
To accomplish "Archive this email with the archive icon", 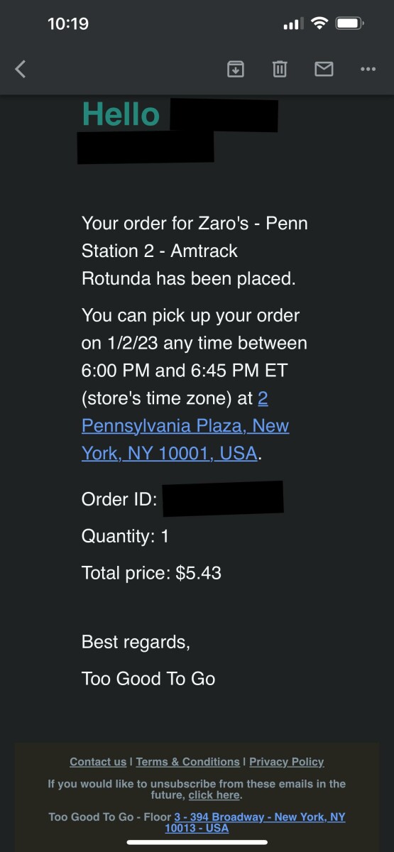I will click(236, 69).
